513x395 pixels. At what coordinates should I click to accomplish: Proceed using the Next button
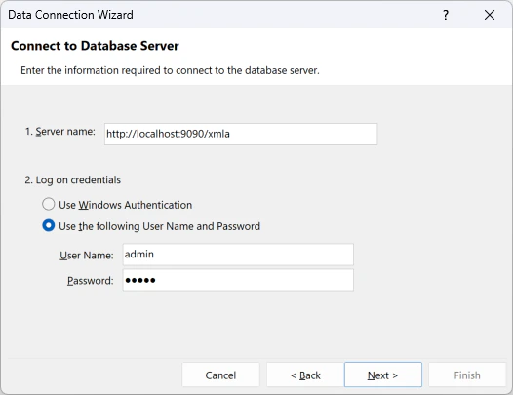click(382, 375)
